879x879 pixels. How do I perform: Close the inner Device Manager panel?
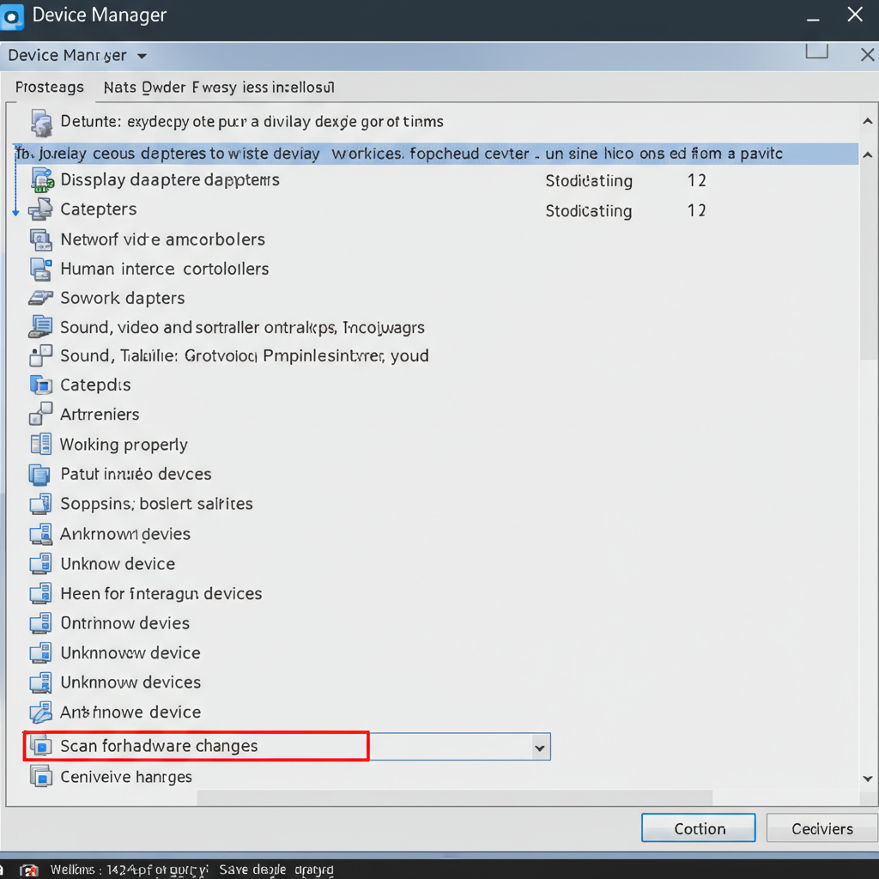coord(867,55)
